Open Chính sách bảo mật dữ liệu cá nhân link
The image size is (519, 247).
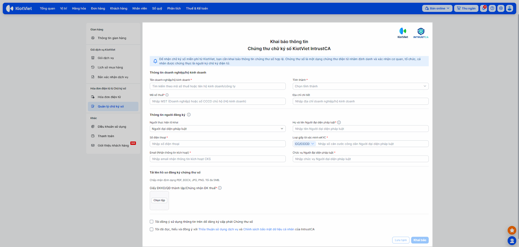click(269, 230)
